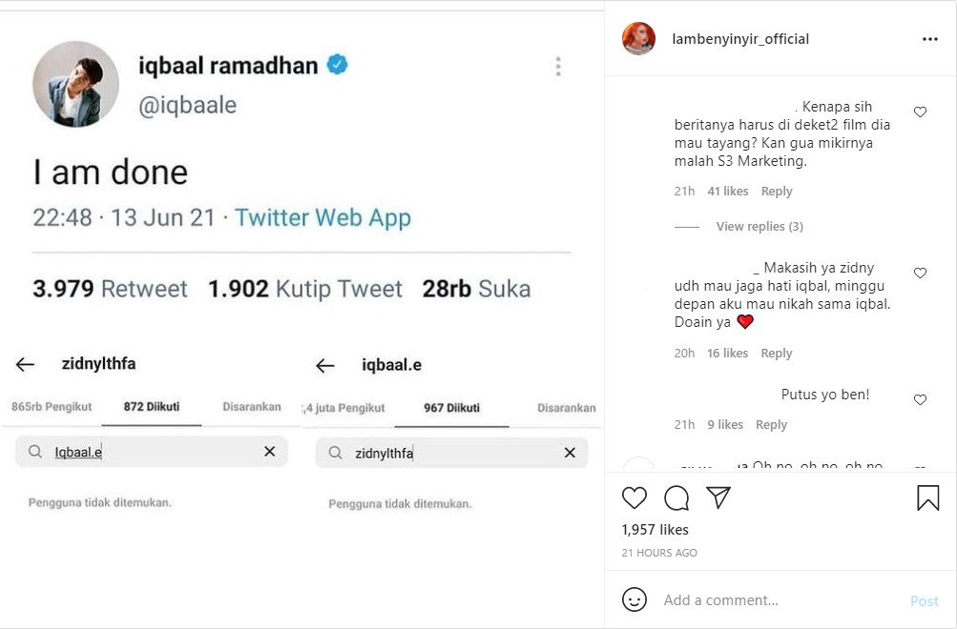Switch to the Disarankan tab for iqbaal.e
The height and width of the screenshot is (629, 957).
point(565,405)
